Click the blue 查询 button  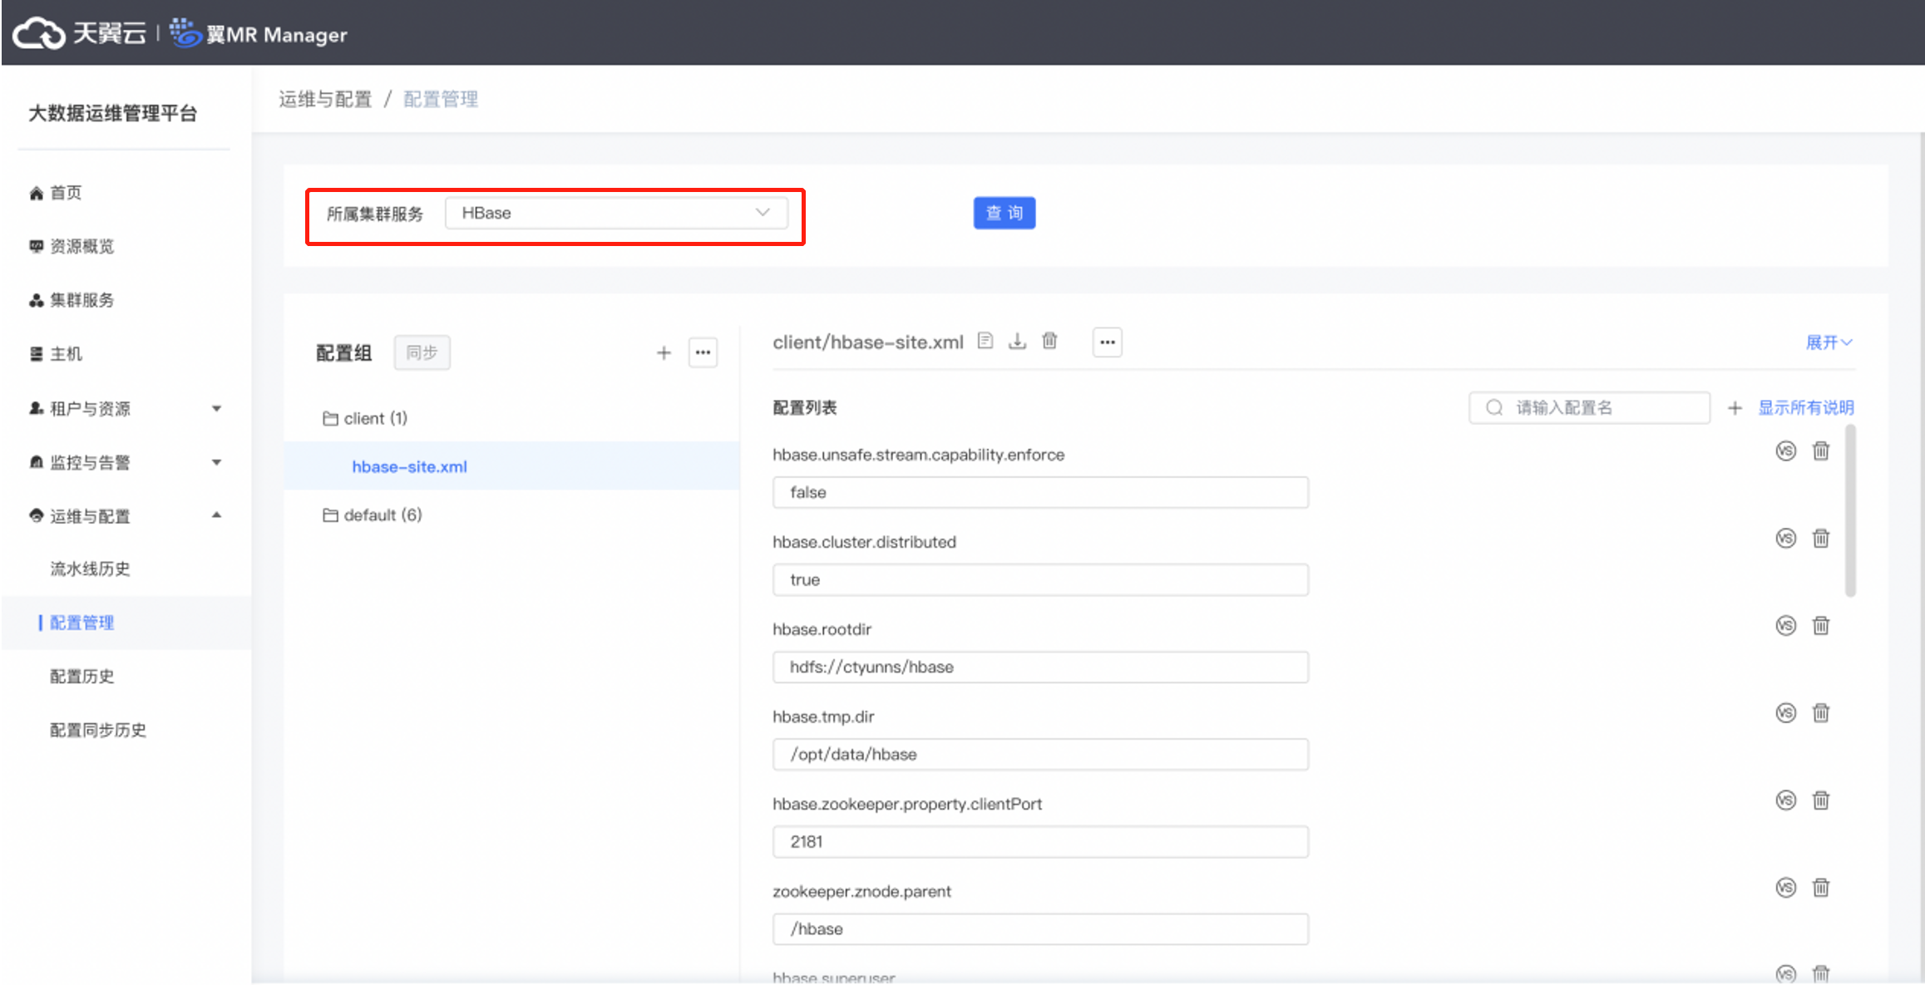tap(1004, 214)
